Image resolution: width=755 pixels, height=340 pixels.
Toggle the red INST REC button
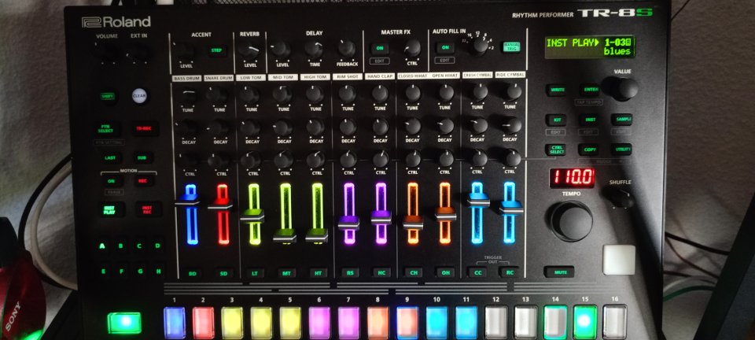click(x=147, y=209)
